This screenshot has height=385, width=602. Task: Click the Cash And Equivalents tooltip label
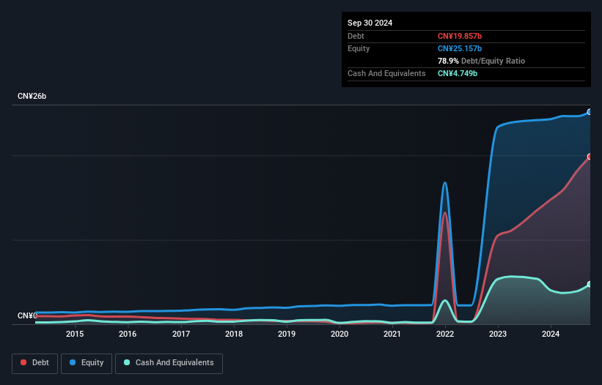click(386, 73)
